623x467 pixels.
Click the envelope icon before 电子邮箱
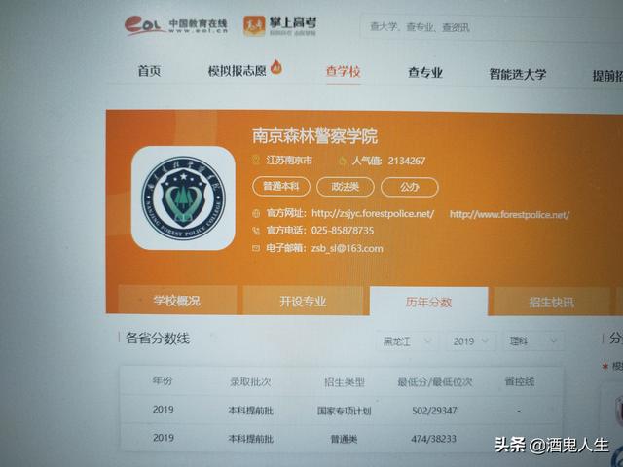pyautogui.click(x=256, y=248)
